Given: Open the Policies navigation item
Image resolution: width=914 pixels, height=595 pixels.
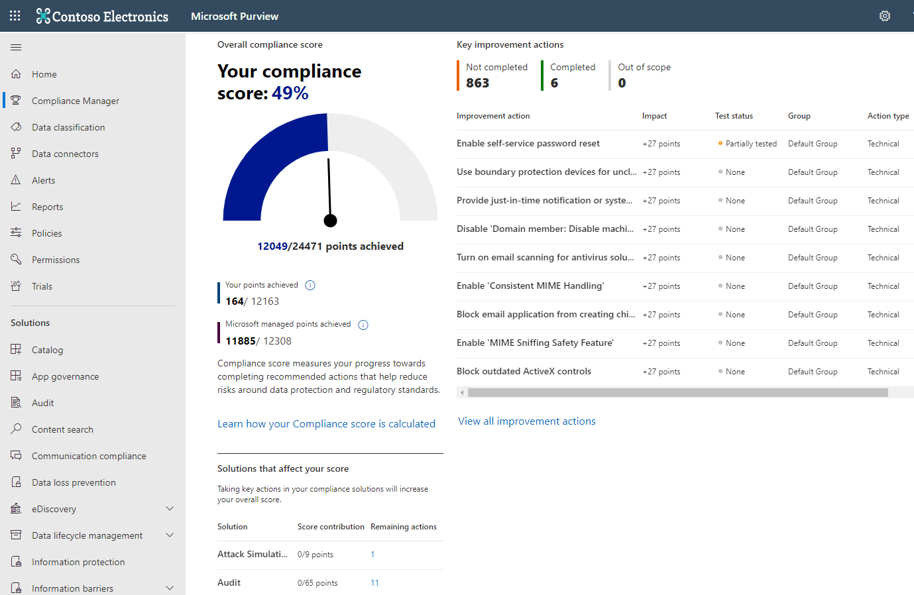Looking at the screenshot, I should 47,233.
